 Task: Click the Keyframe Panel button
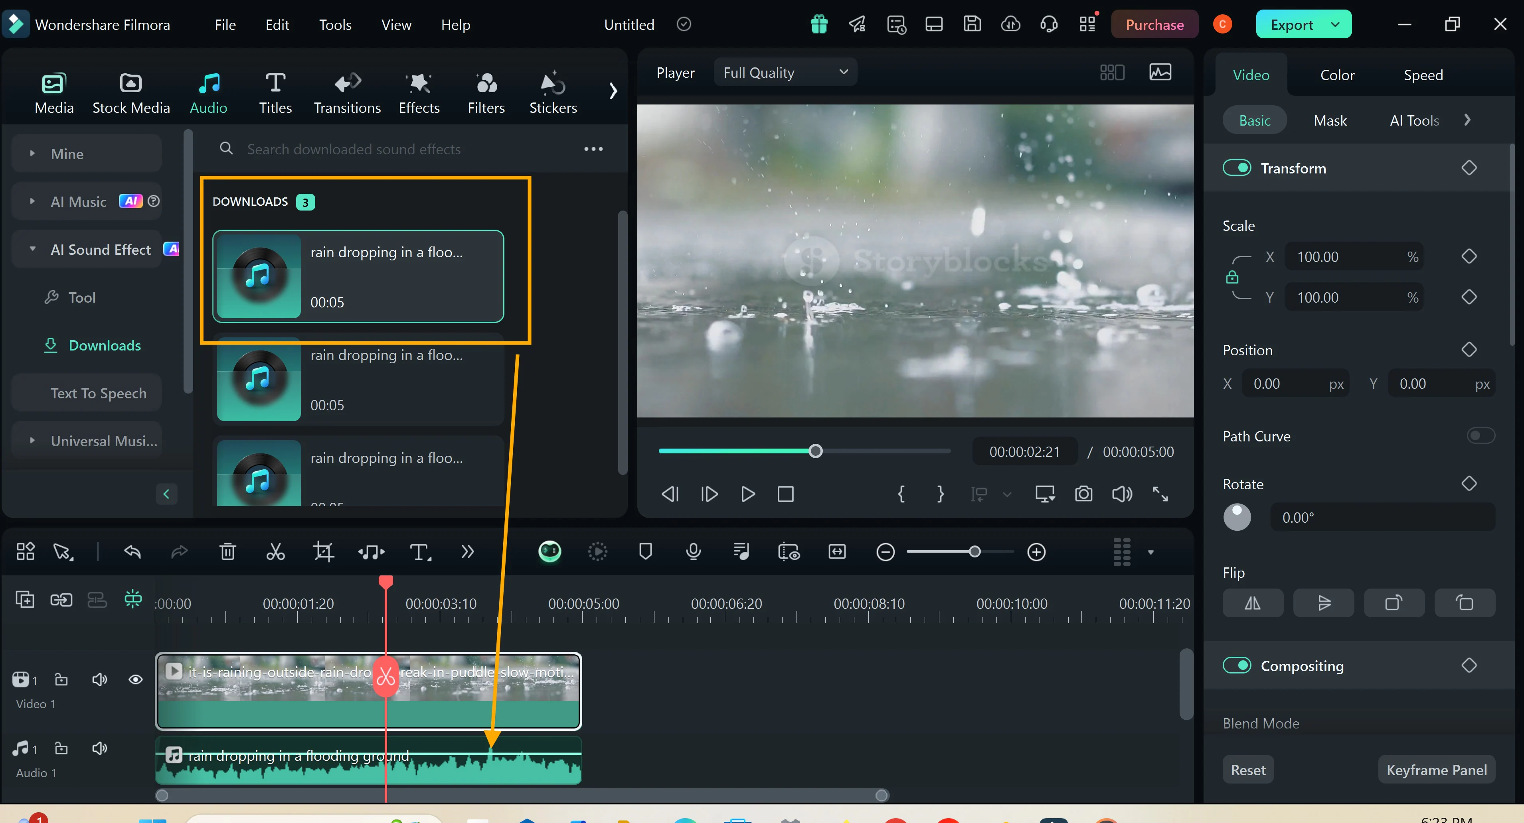pos(1436,769)
